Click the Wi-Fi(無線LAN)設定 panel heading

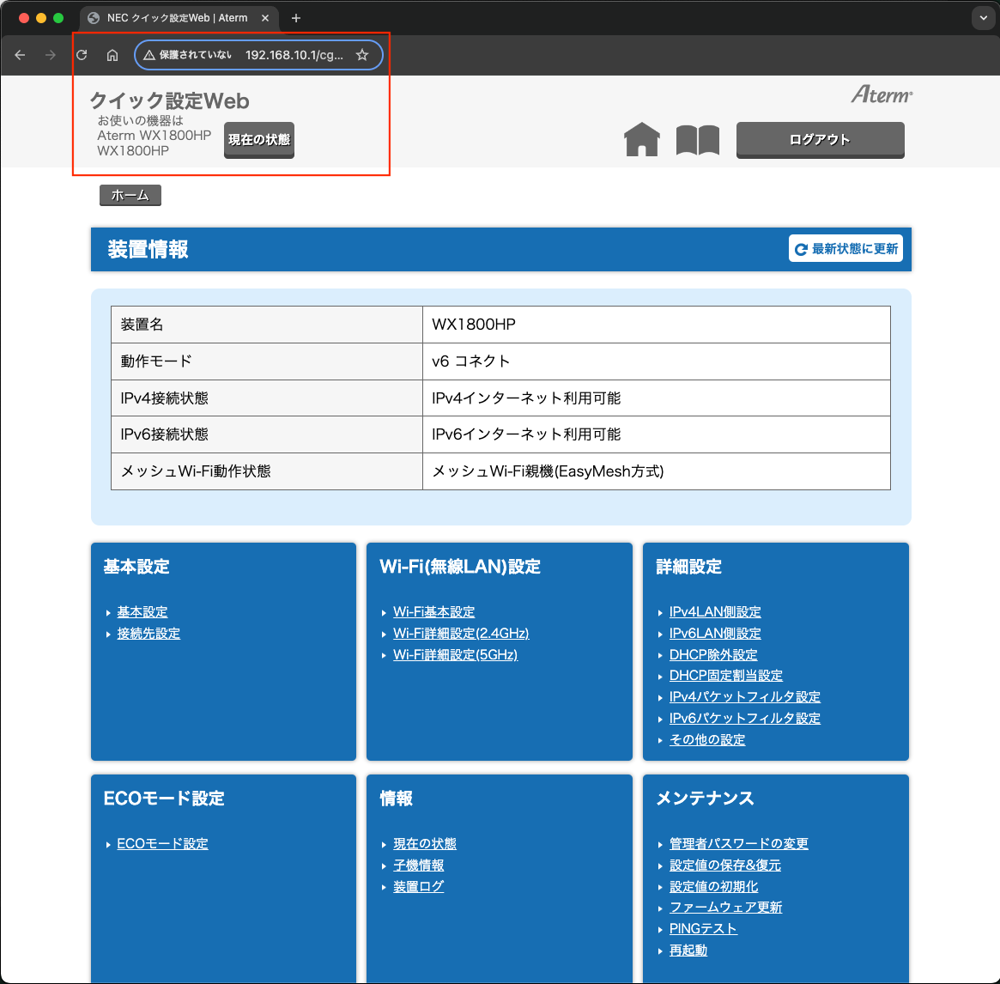[460, 567]
